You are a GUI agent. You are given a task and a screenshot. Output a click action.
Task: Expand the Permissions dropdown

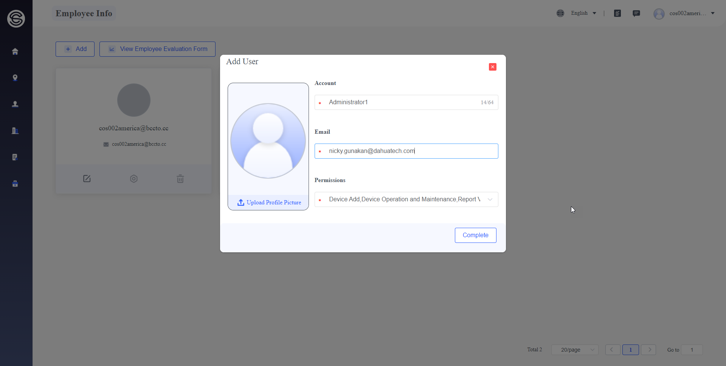[406, 199]
